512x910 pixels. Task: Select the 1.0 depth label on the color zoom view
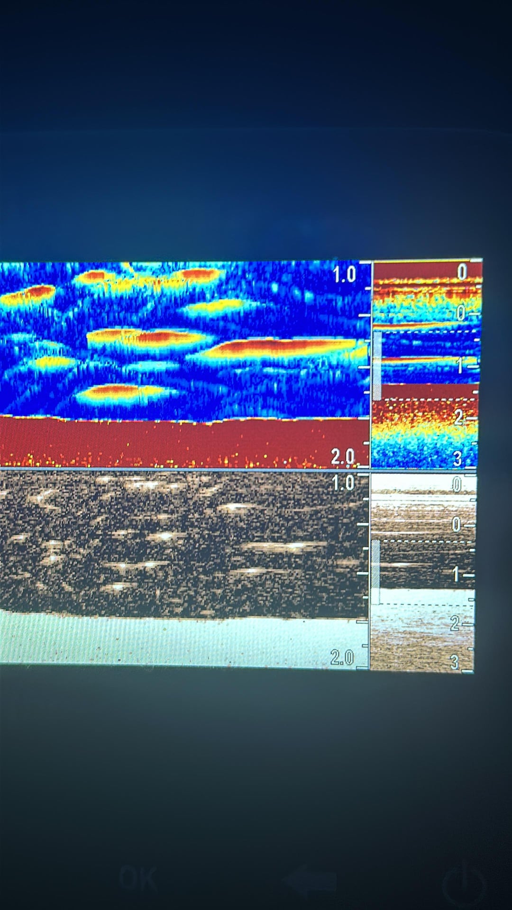[x=344, y=275]
